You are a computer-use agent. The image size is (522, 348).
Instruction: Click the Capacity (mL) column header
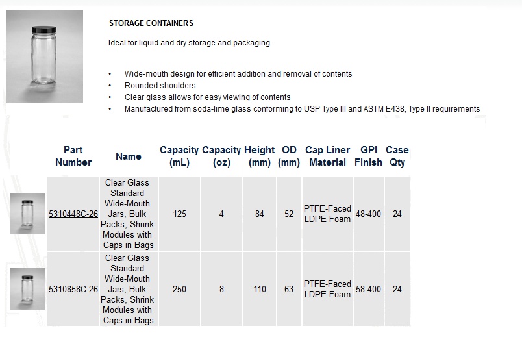(x=179, y=156)
